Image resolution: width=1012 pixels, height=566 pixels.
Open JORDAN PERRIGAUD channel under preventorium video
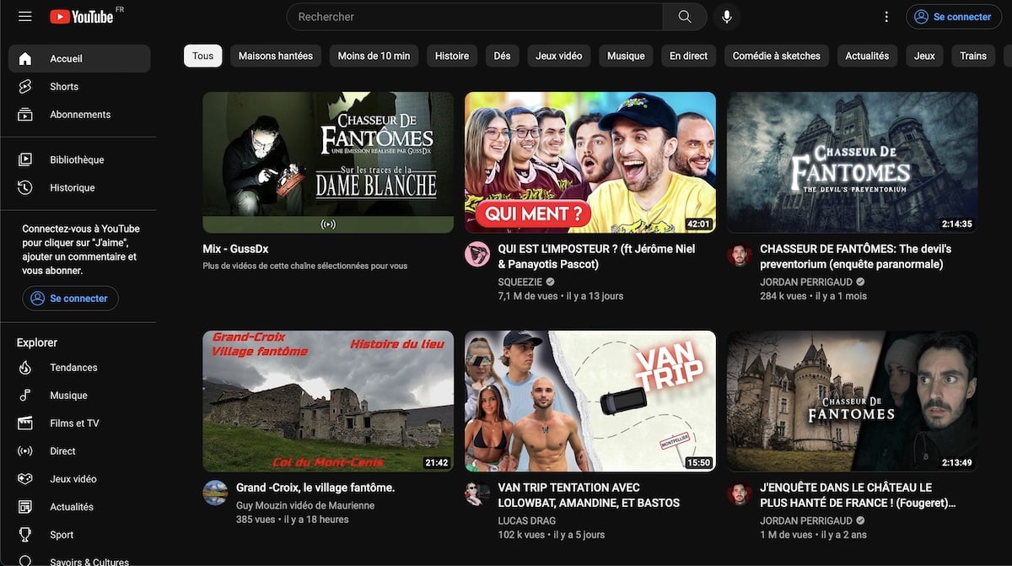pyautogui.click(x=806, y=282)
